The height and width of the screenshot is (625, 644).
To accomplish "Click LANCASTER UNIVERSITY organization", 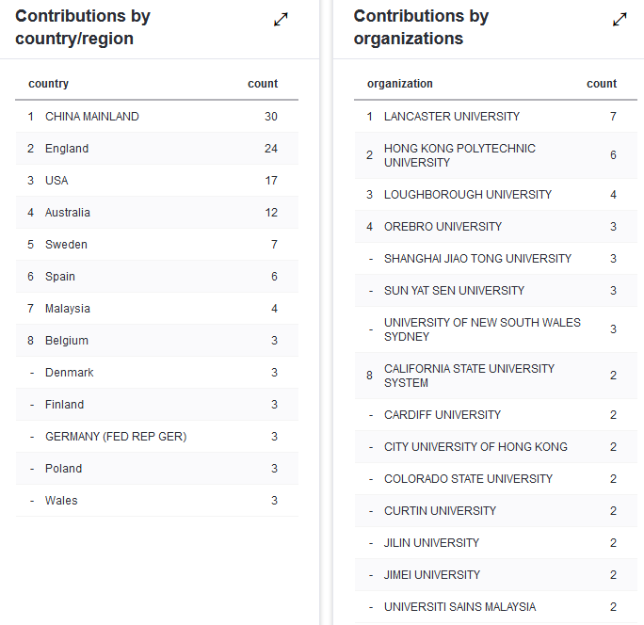I will (x=452, y=117).
